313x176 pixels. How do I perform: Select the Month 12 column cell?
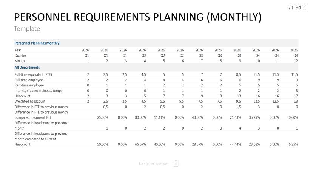click(x=295, y=60)
